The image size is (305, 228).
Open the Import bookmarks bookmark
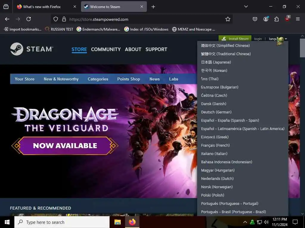[x=23, y=29]
